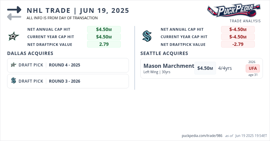This screenshot has height=141, width=270.
Task: Click Marchment's $4.50M cap hit box
Action: point(205,68)
